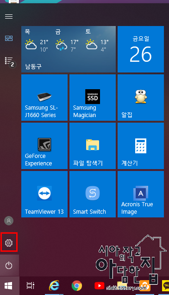169x295 pixels.
Task: Launch the 알집 tile
Action: (x=141, y=98)
